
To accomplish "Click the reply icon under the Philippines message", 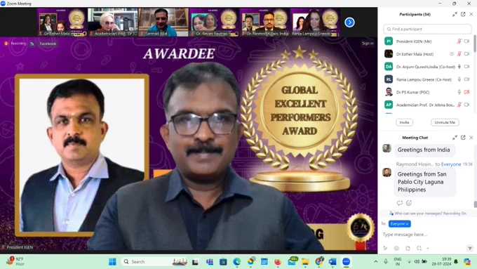I will click(400, 203).
